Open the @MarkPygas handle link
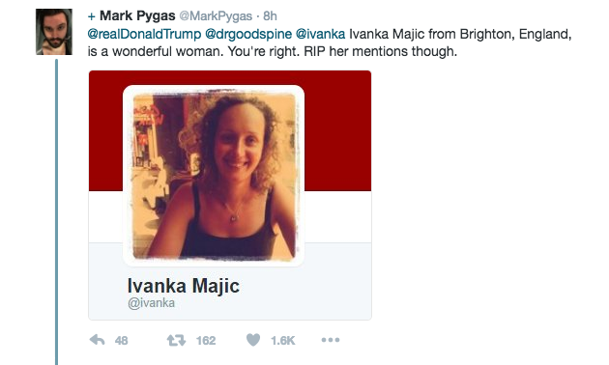 (x=216, y=16)
